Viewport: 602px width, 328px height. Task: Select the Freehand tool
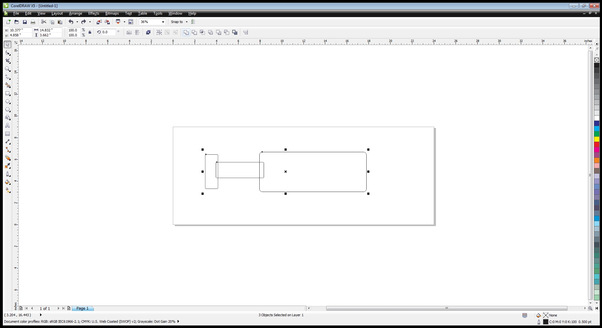click(7, 77)
